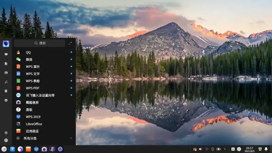Launch 截图录屏 from the app list
The width and height of the screenshot is (272, 153).
(x=44, y=103)
